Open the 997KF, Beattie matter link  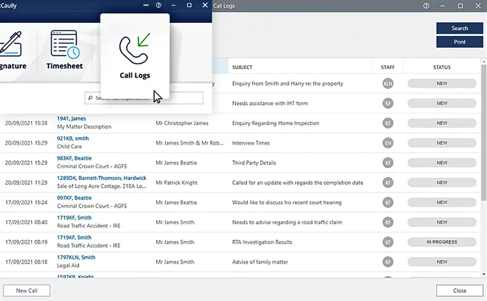click(74, 198)
